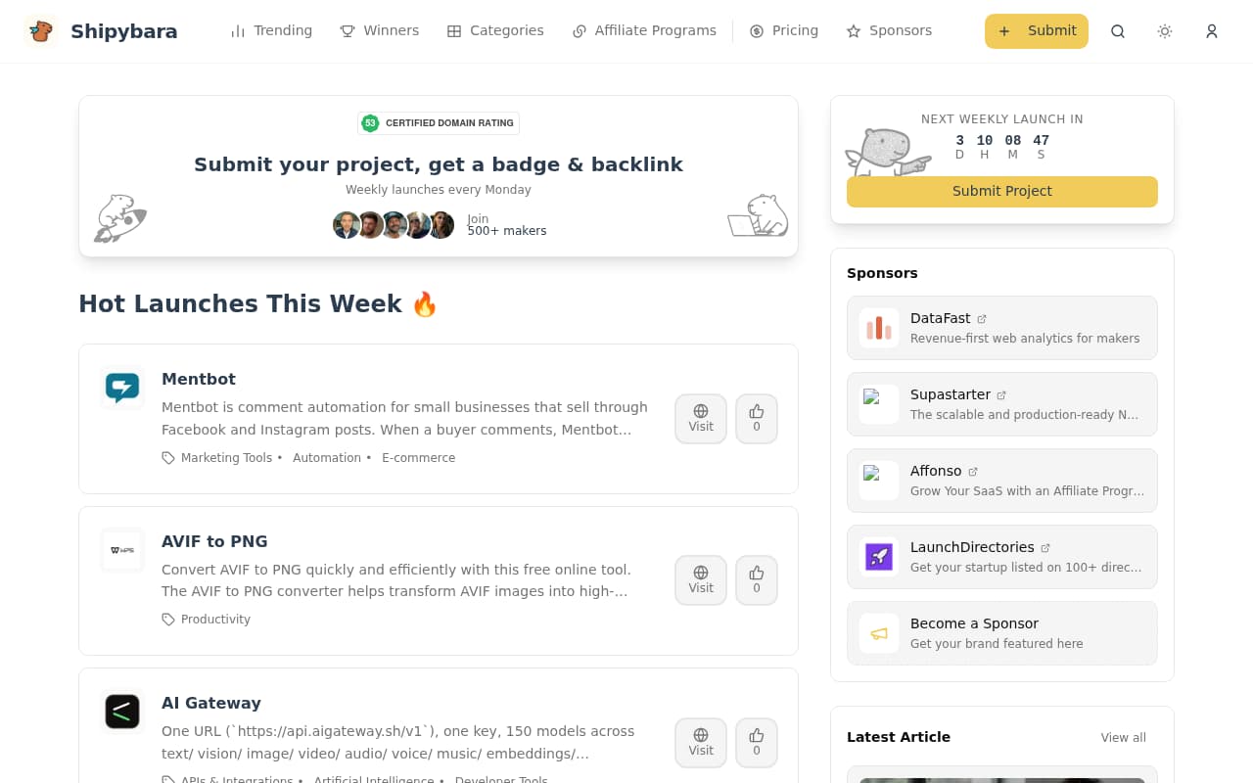Viewport: 1253px width, 783px height.
Task: Click the Submit Project button
Action: pos(1002,192)
